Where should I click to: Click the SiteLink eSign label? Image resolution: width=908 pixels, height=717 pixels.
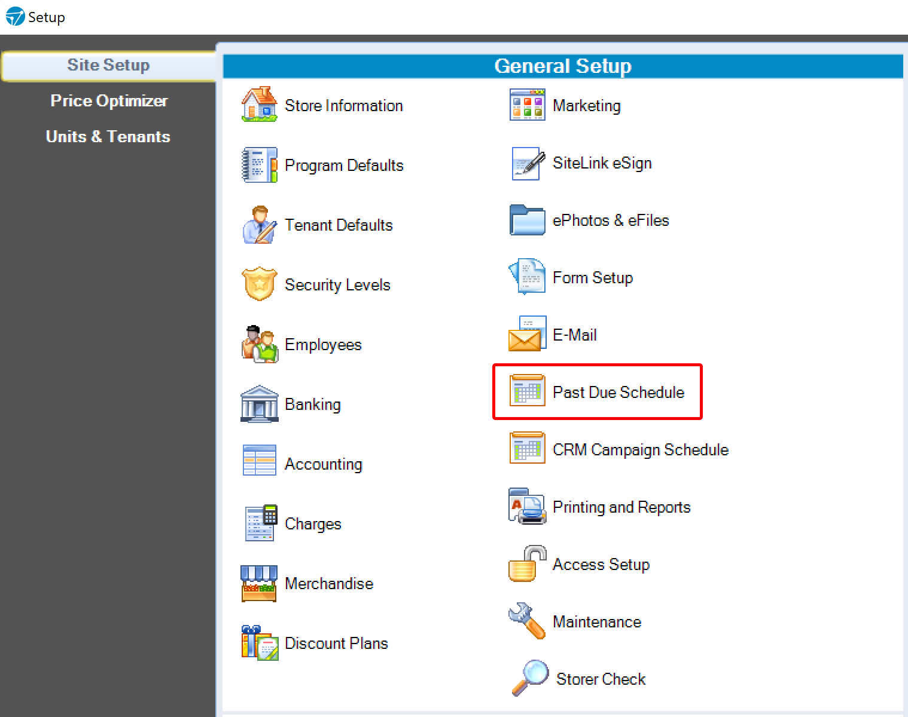[x=602, y=163]
